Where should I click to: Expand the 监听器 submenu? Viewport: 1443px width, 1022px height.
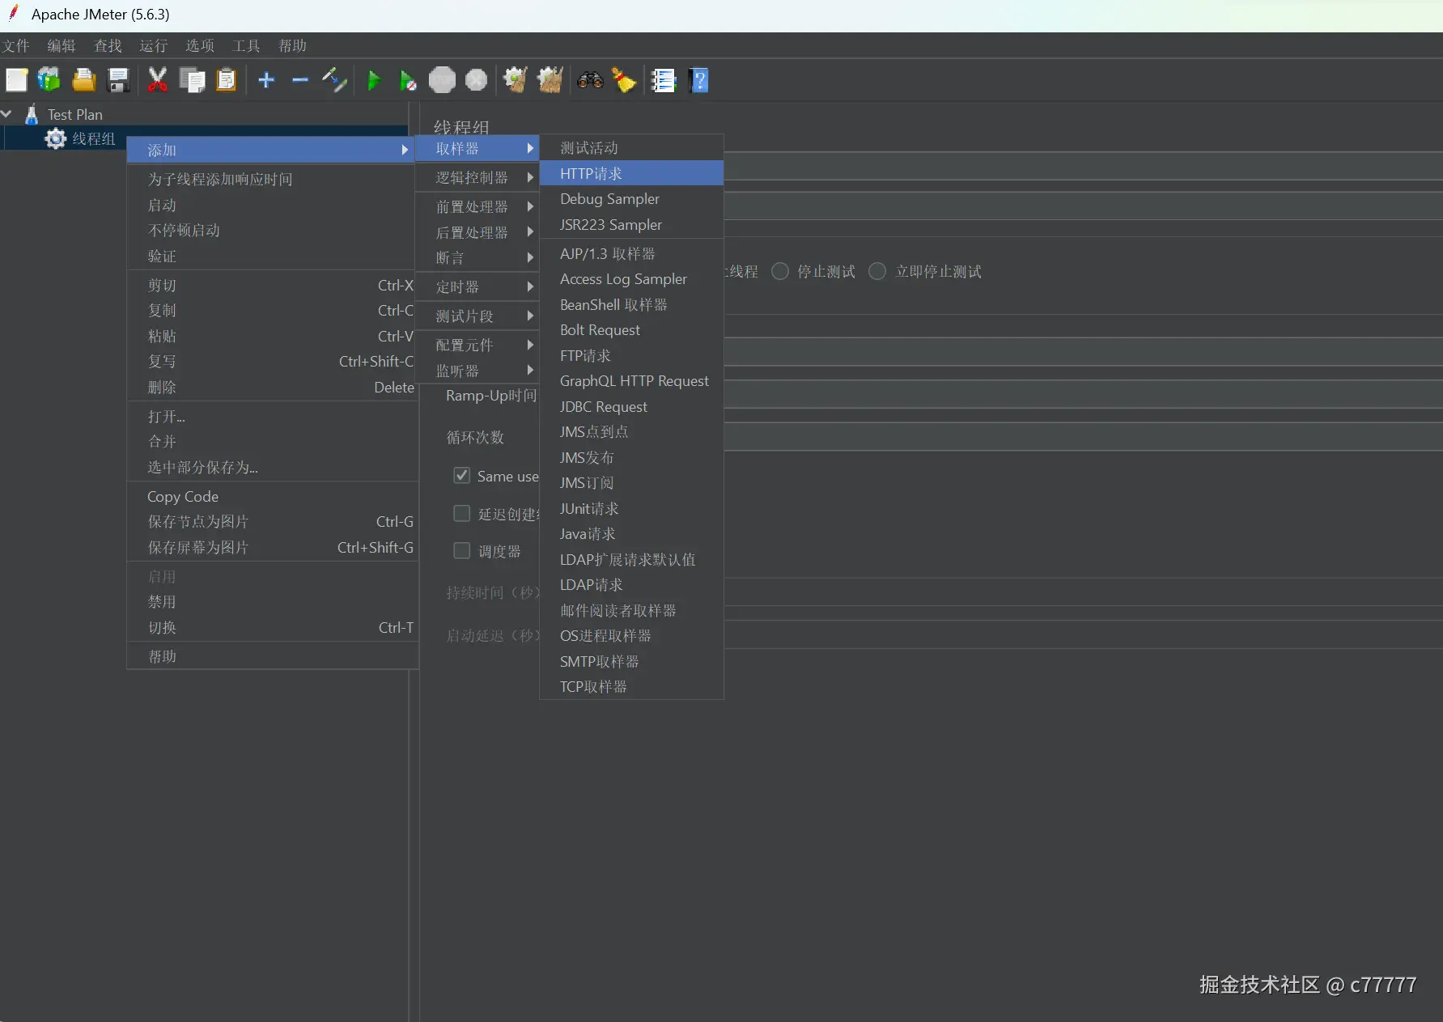(x=477, y=371)
